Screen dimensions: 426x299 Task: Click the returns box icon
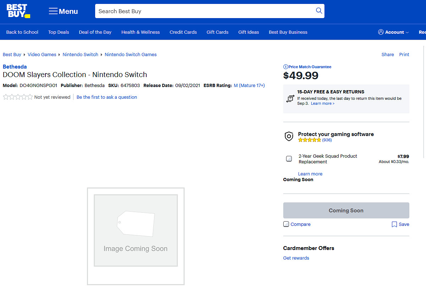[290, 99]
